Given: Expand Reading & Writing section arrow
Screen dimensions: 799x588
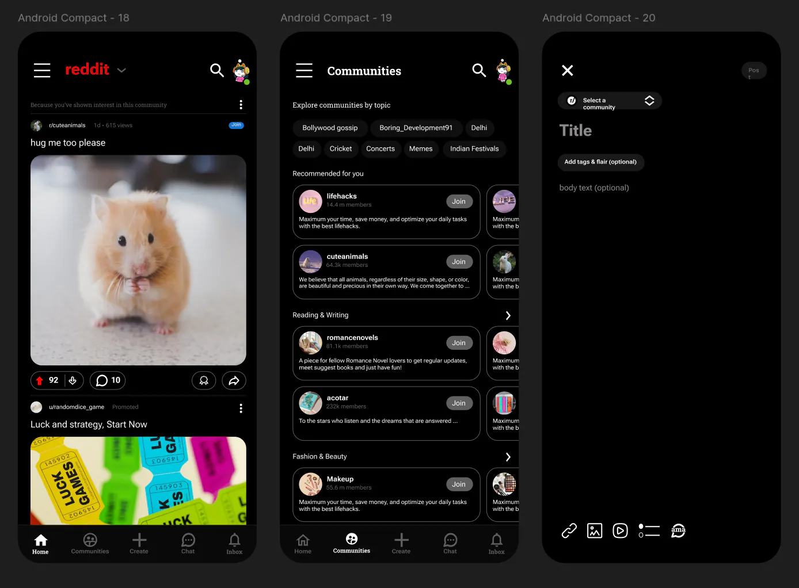Looking at the screenshot, I should click(508, 315).
